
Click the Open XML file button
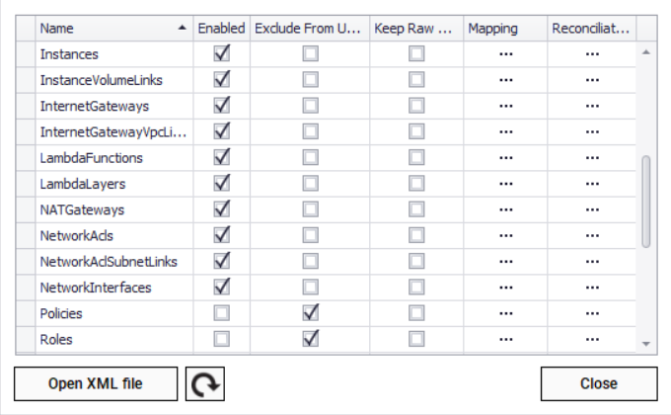96,383
